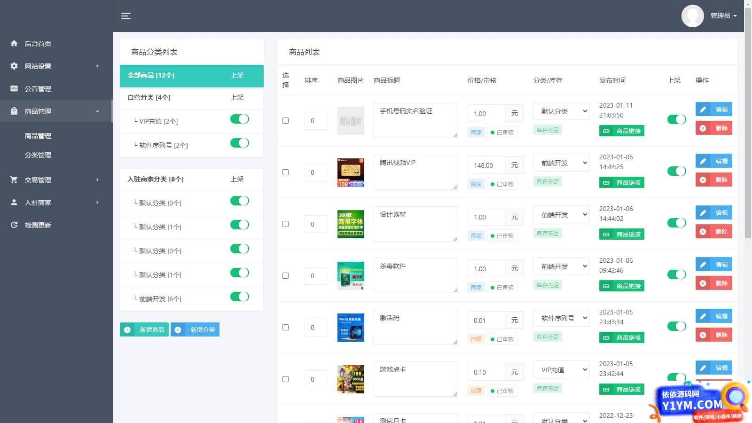
Task: Click the administrator avatar icon
Action: coord(692,16)
